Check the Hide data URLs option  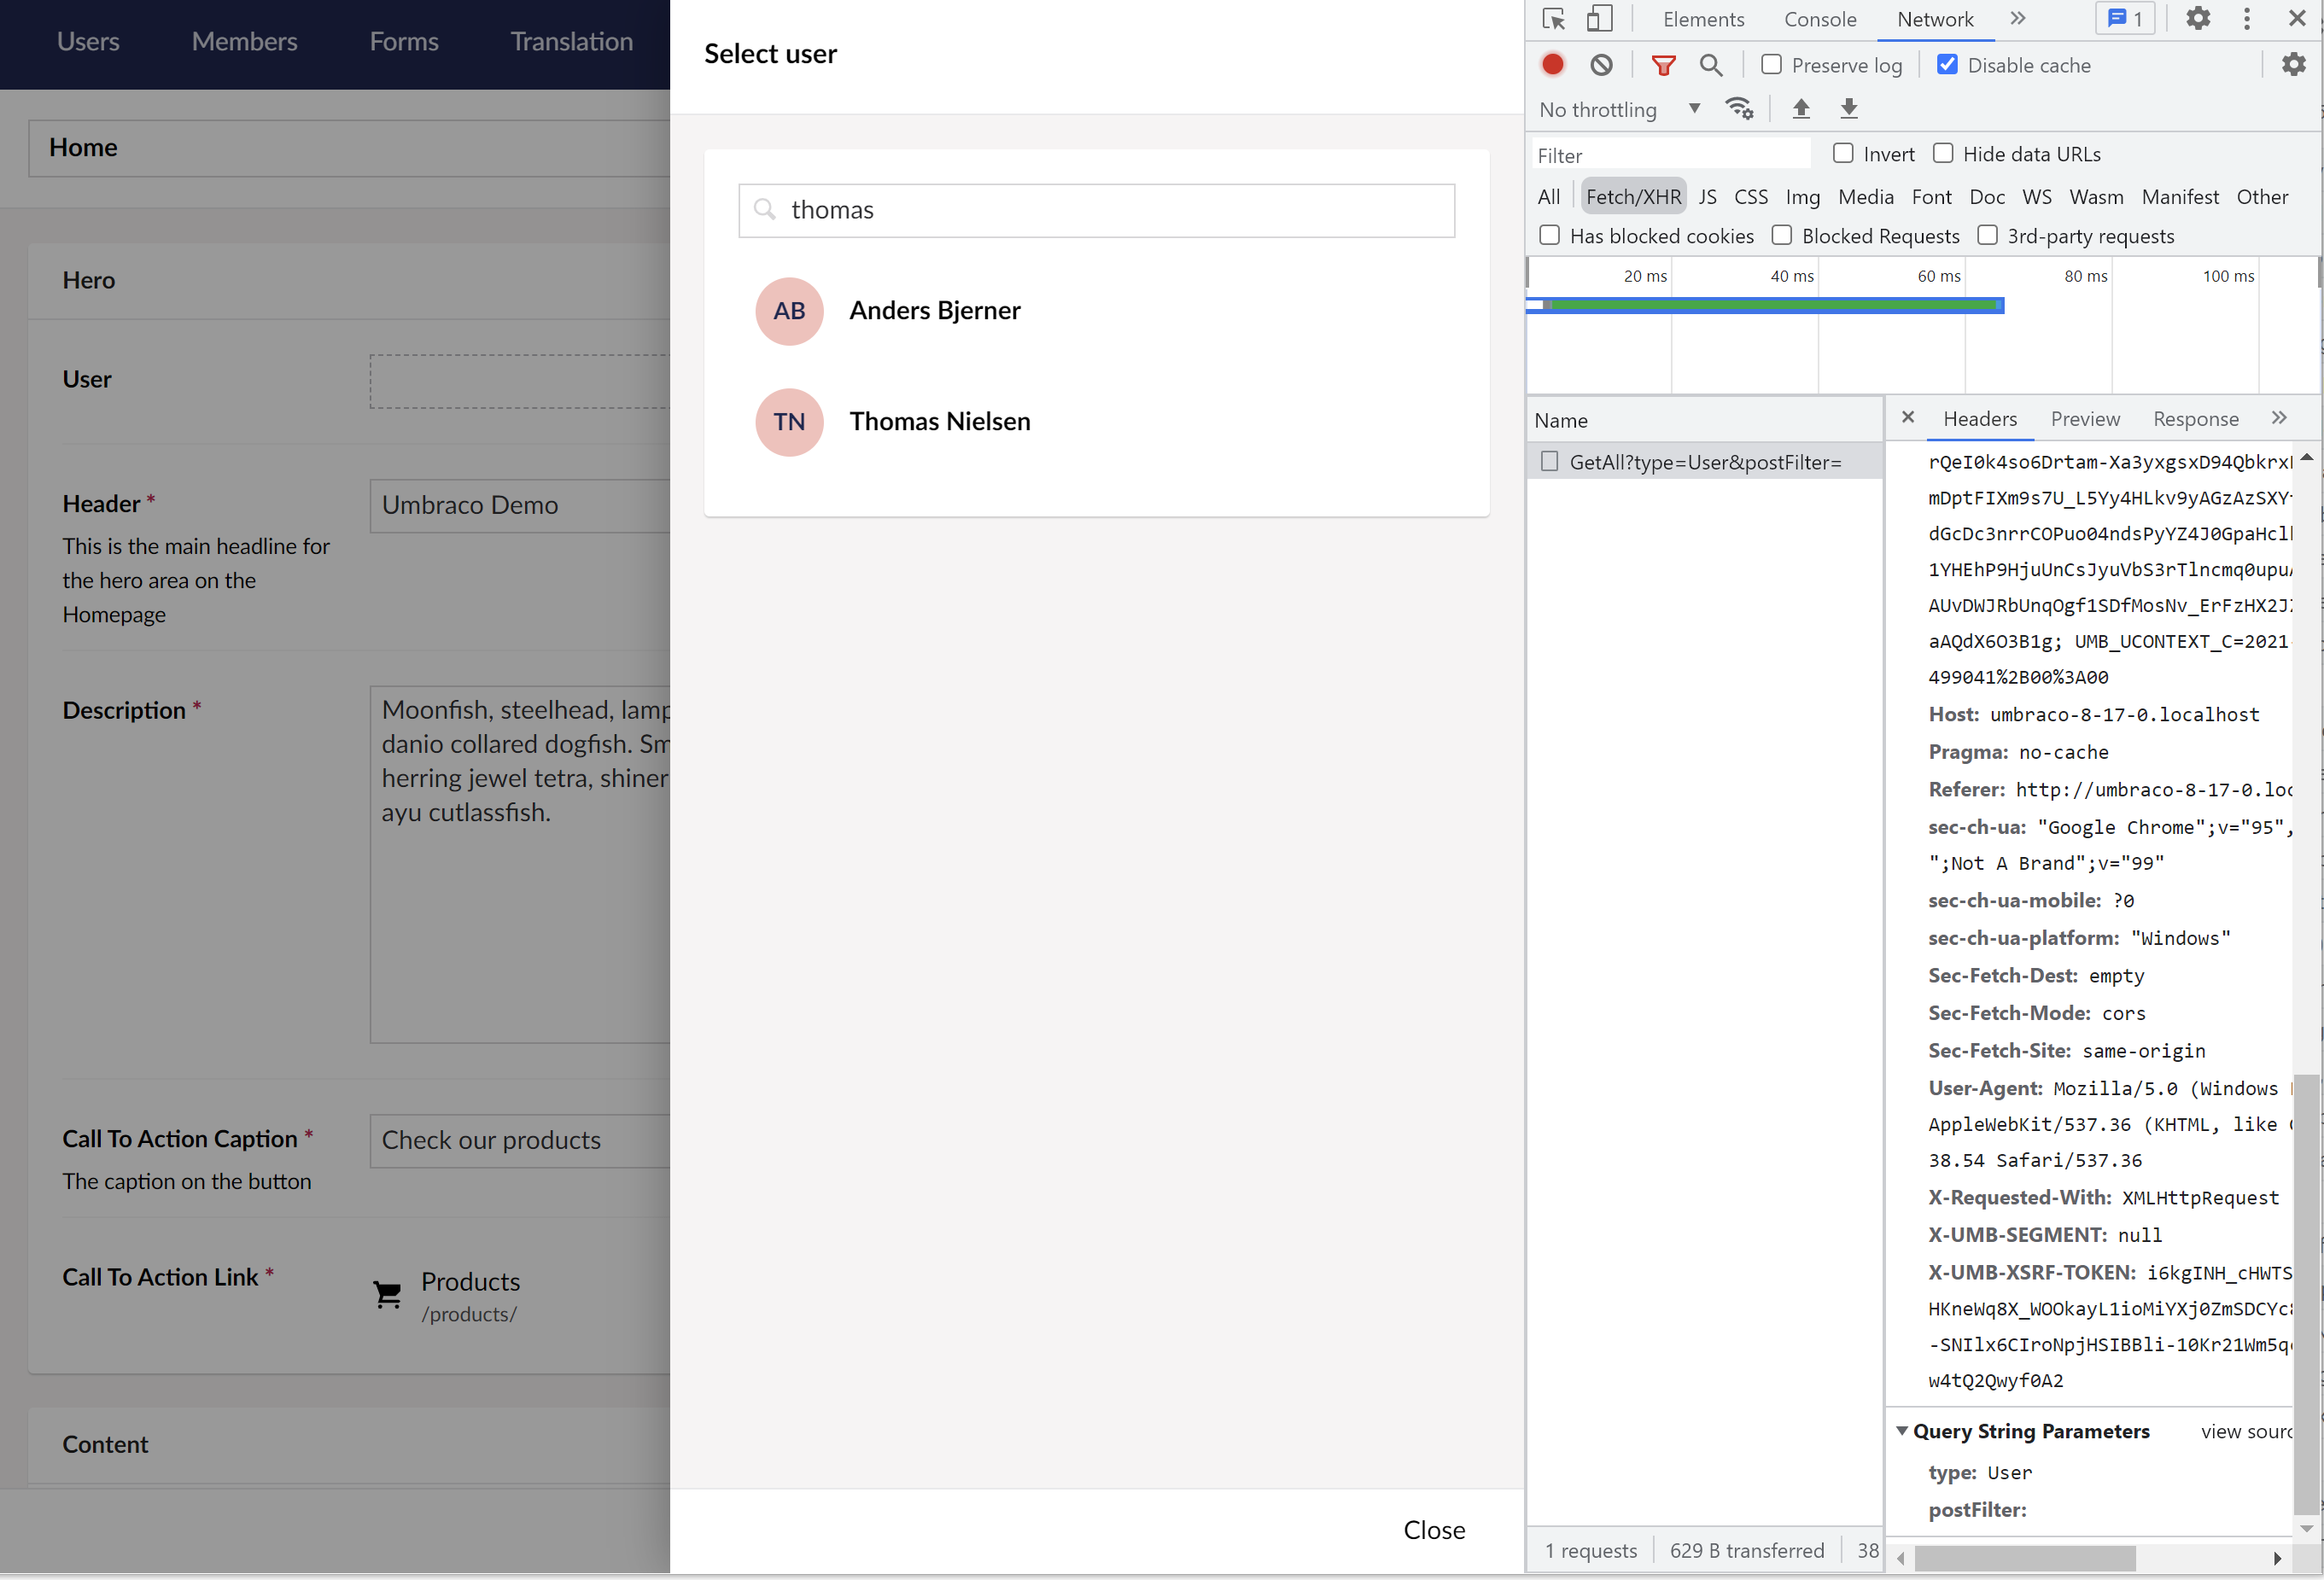(x=1943, y=153)
